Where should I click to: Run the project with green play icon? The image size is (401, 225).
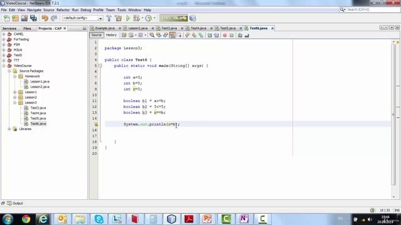[128, 18]
